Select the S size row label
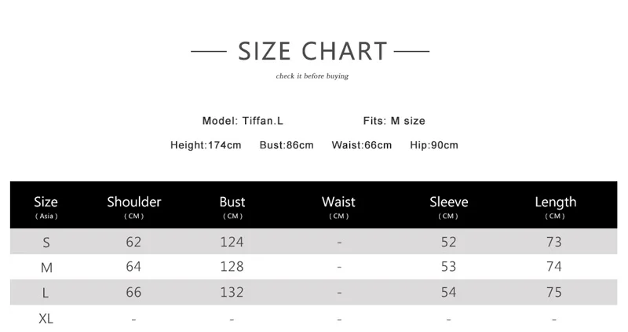 46,243
